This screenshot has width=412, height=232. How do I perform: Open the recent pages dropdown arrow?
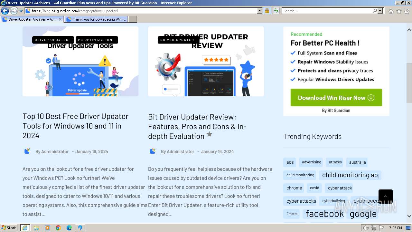21,11
